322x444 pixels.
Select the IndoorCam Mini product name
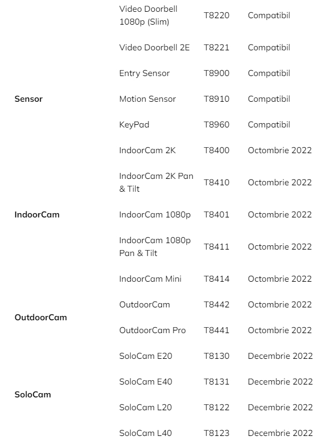tap(151, 279)
